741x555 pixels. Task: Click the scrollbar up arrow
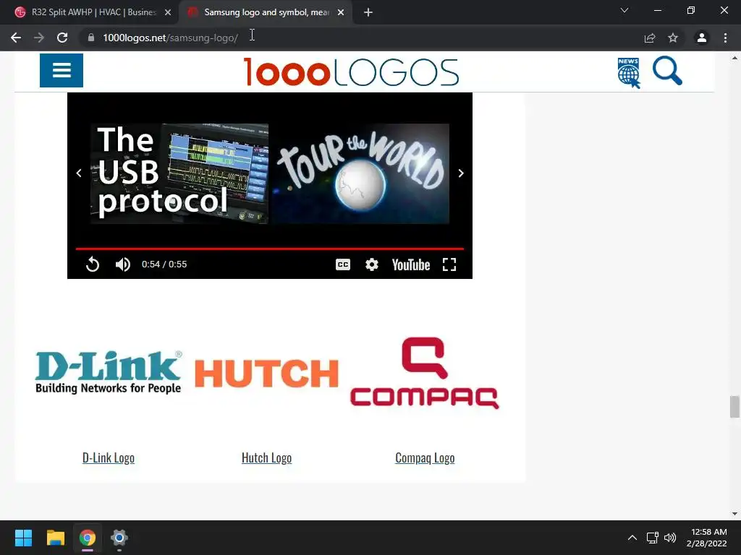(734, 58)
